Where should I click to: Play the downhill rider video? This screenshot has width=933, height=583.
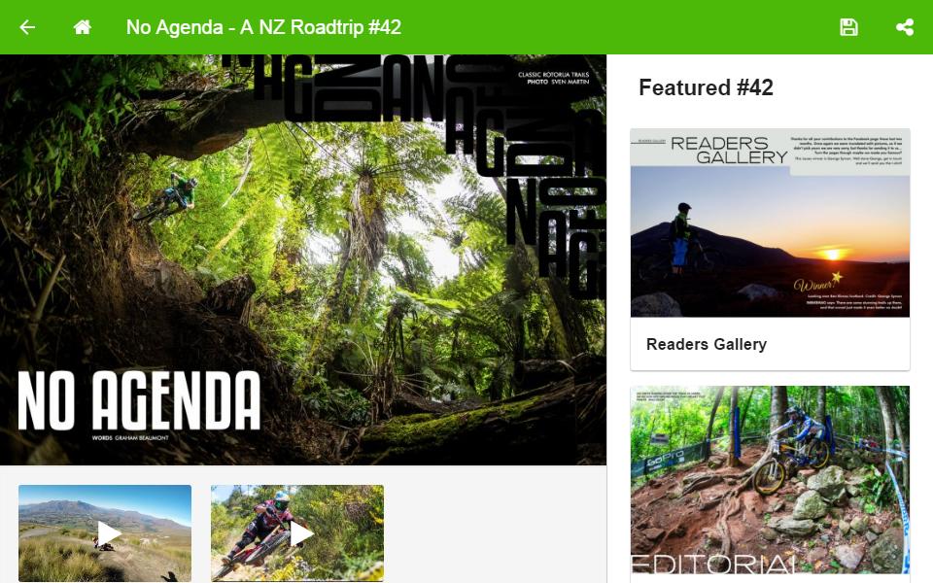[x=297, y=533]
